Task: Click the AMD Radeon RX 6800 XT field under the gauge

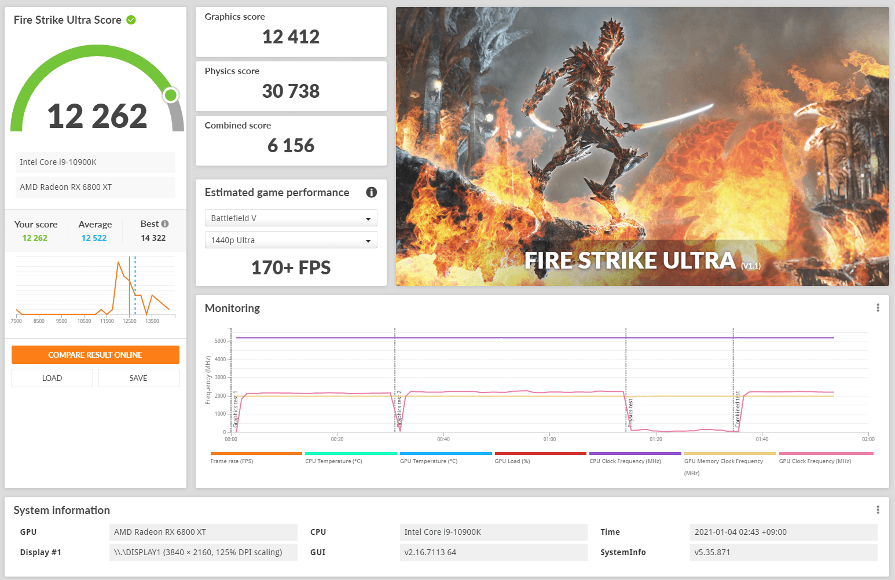Action: click(96, 187)
